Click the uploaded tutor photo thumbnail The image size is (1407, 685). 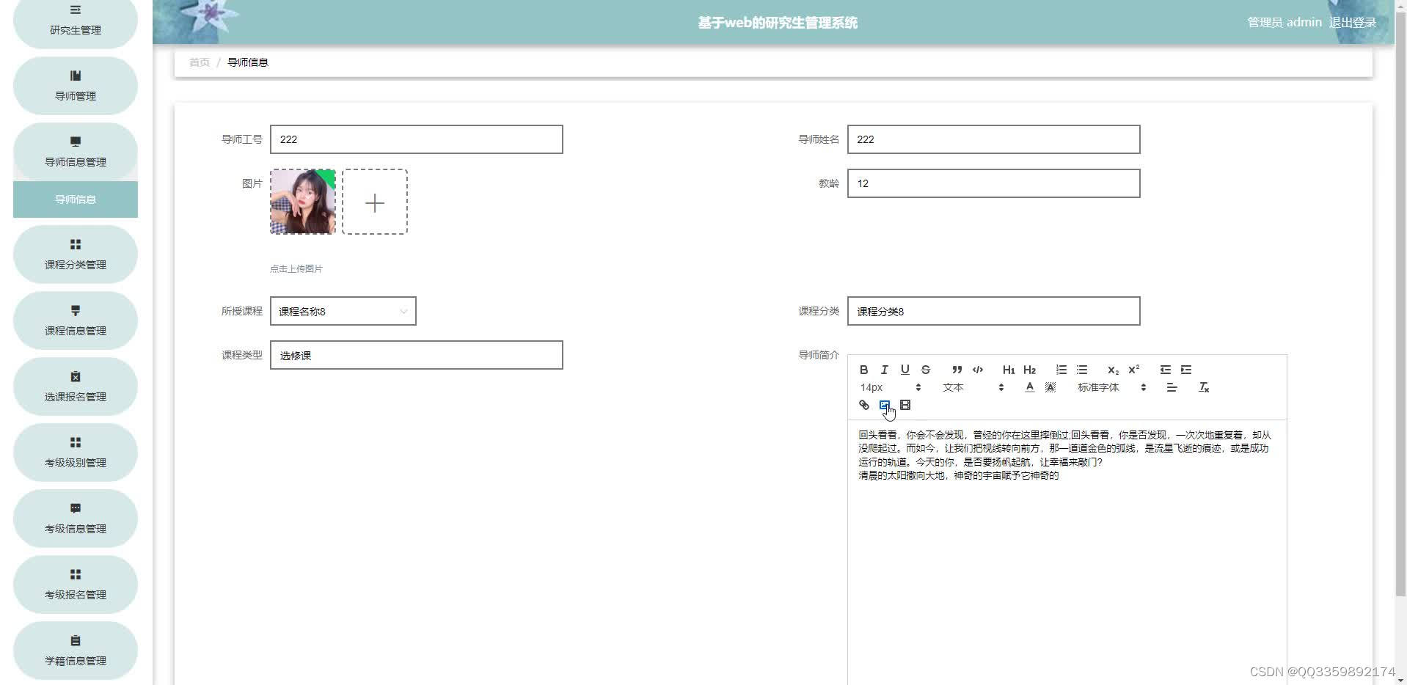pos(302,202)
